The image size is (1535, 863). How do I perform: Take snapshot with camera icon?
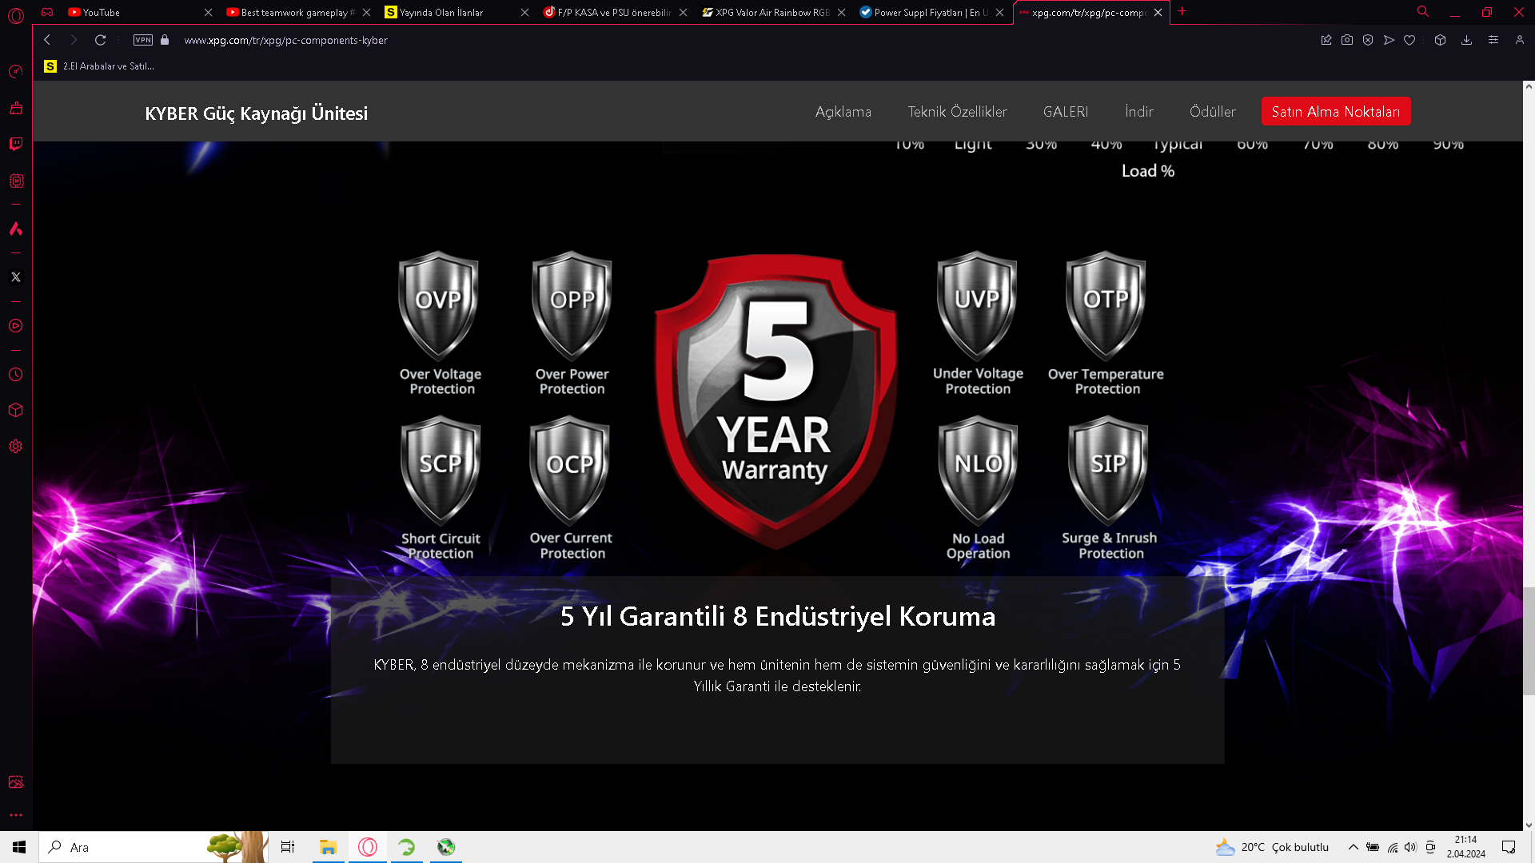coord(1347,40)
